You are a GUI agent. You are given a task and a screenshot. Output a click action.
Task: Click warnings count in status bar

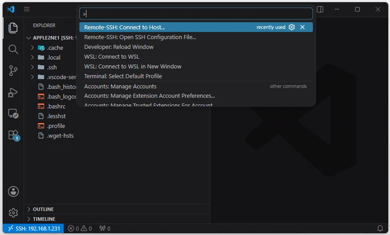click(x=86, y=228)
